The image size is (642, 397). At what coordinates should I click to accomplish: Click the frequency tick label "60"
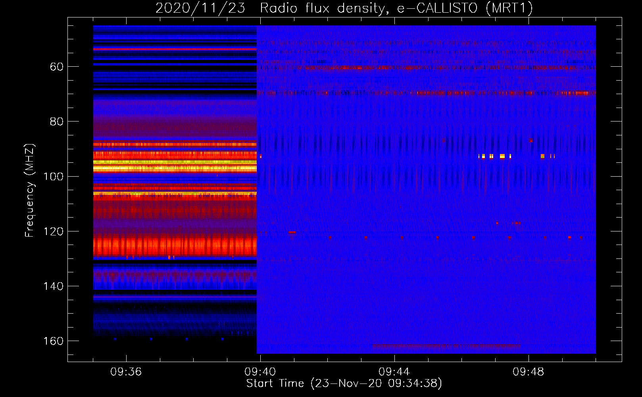tap(57, 67)
